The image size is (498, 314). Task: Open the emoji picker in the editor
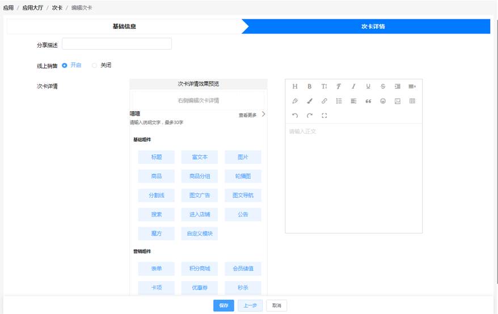[383, 101]
